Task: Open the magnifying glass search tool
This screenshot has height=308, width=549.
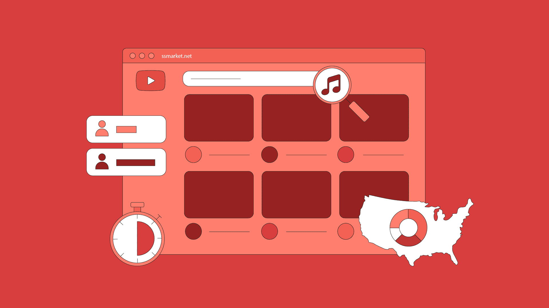Action: click(332, 85)
